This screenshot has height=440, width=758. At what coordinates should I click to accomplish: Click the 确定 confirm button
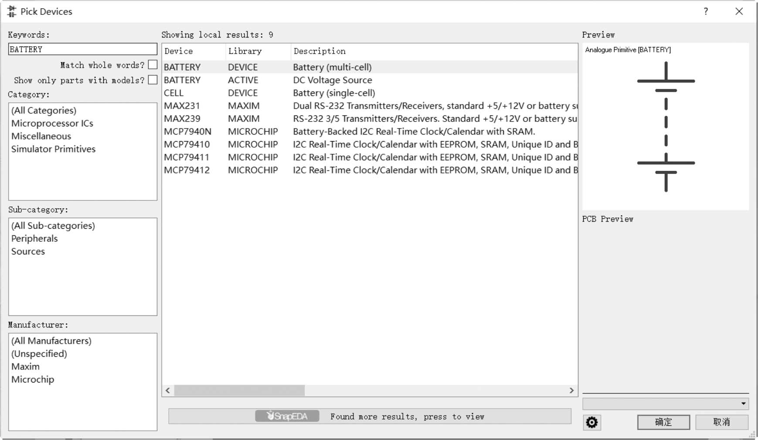click(x=663, y=422)
